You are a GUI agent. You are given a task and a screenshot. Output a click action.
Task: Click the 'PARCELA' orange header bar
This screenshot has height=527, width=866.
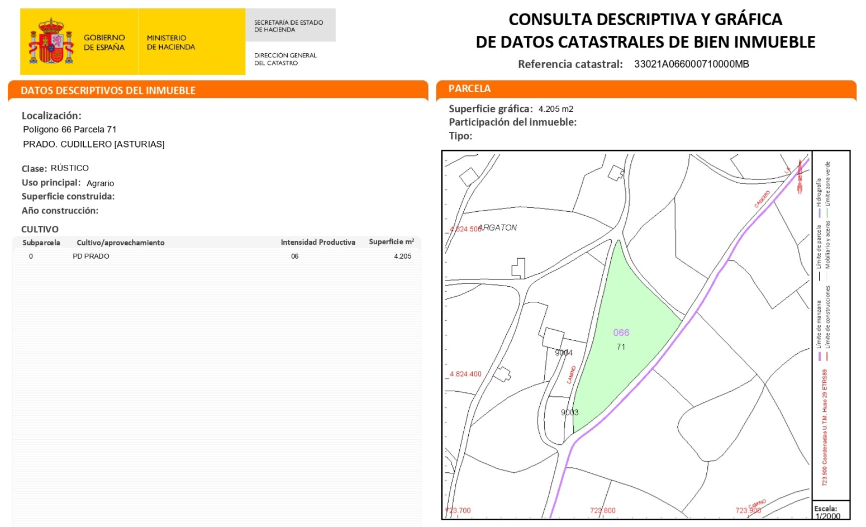pyautogui.click(x=646, y=89)
